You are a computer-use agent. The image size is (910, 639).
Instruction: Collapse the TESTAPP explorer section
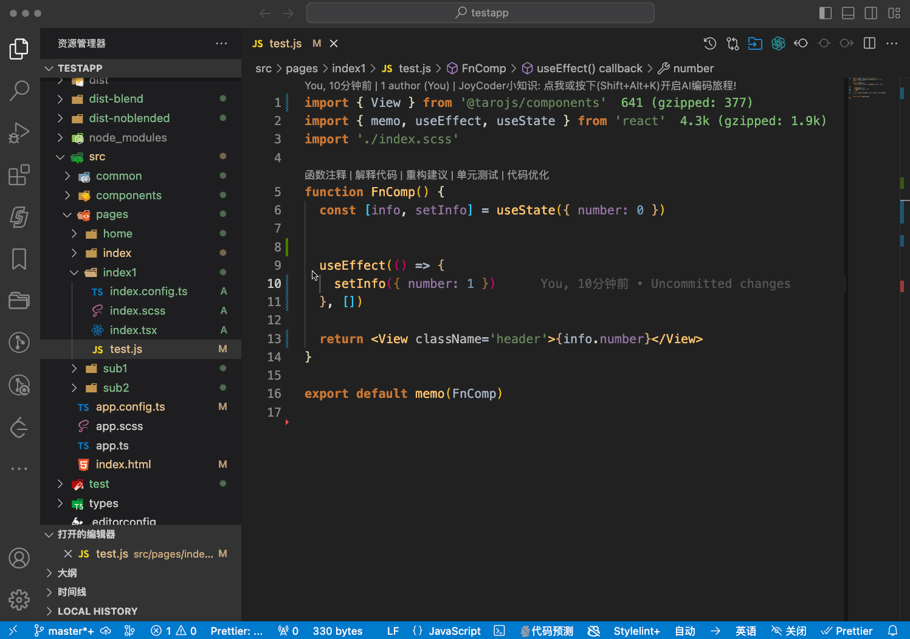click(140, 68)
